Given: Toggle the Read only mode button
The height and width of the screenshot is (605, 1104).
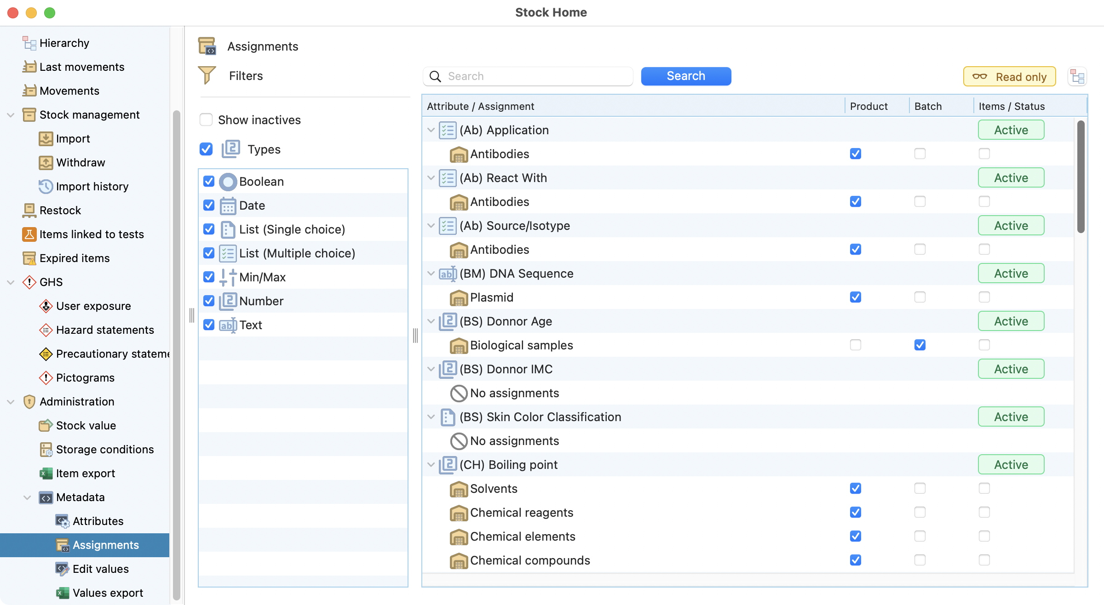Looking at the screenshot, I should pos(1009,77).
